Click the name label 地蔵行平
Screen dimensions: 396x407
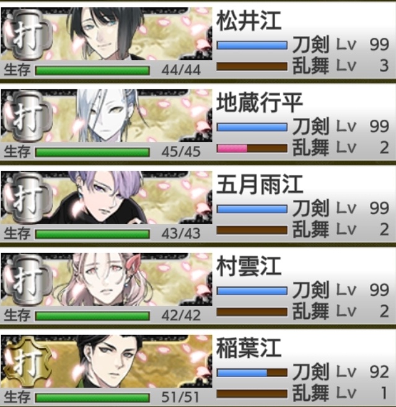[x=260, y=103]
